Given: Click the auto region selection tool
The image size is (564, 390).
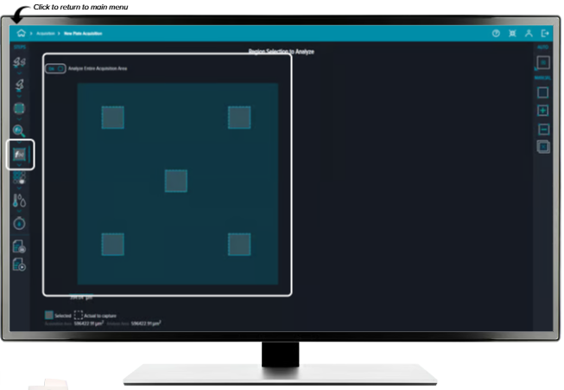Looking at the screenshot, I should 543,62.
